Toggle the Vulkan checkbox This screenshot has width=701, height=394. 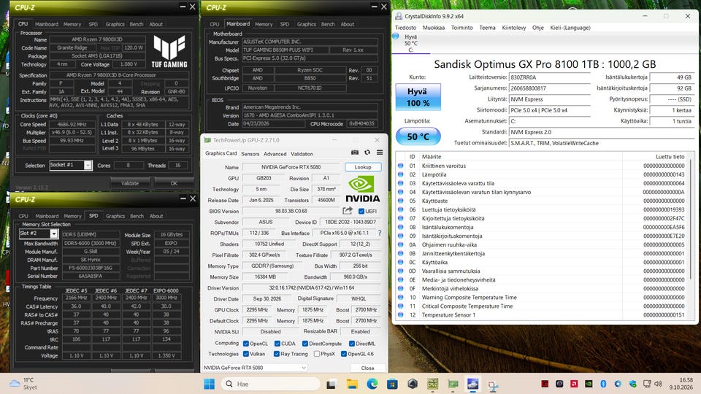click(x=246, y=354)
